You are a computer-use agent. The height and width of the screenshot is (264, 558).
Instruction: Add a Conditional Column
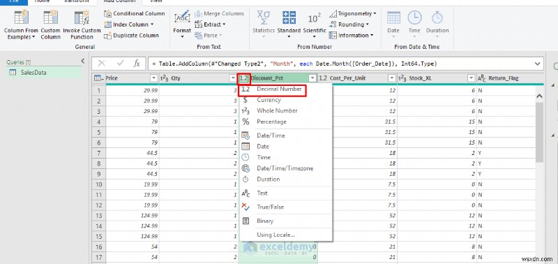(x=135, y=13)
